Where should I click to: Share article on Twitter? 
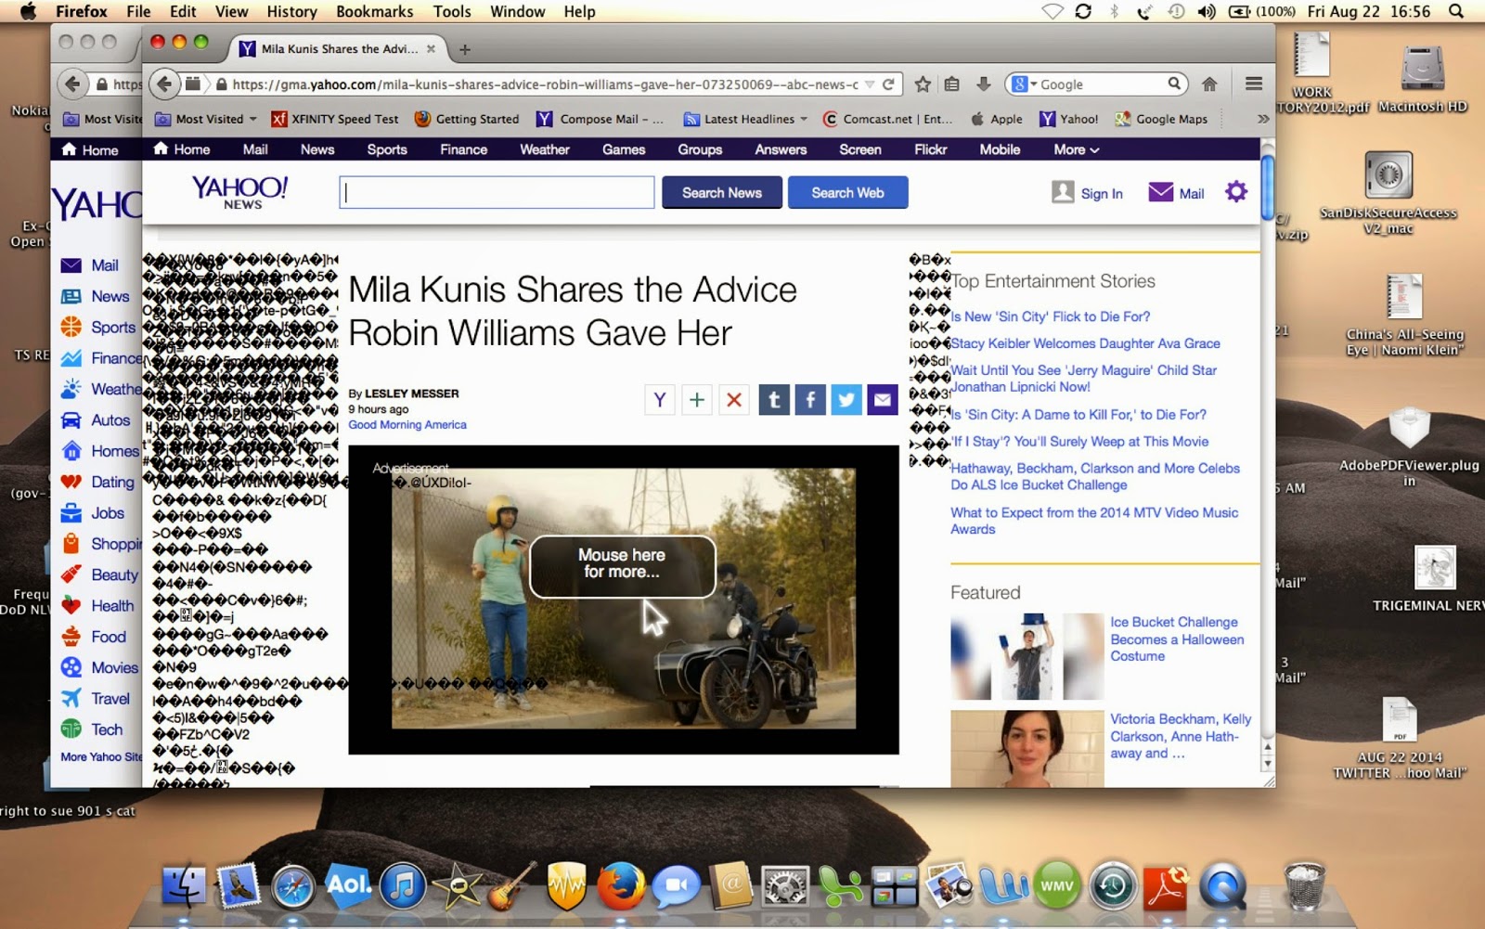tap(846, 400)
